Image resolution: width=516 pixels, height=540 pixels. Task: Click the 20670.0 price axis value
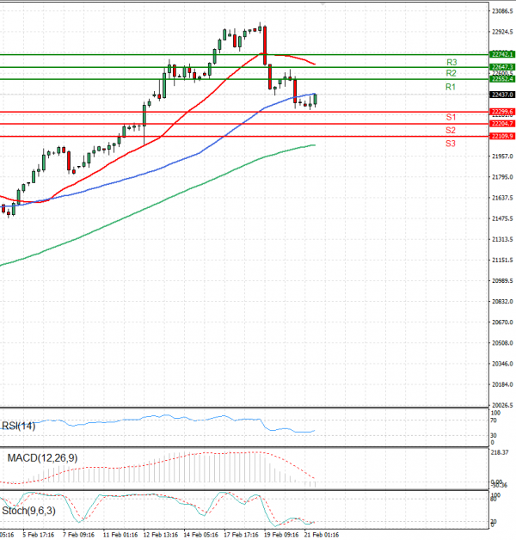pos(502,322)
